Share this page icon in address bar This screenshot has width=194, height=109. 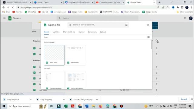click(x=163, y=7)
